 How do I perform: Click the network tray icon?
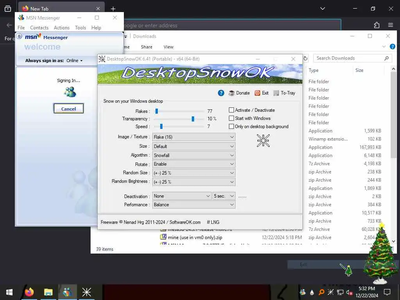(340, 292)
